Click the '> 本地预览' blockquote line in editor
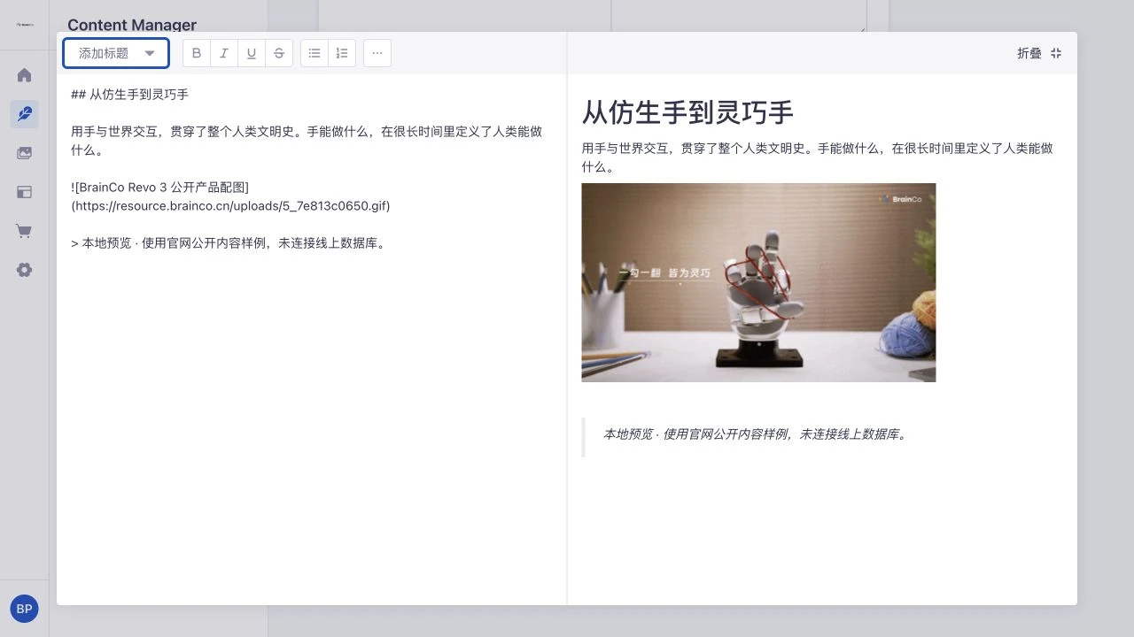The width and height of the screenshot is (1134, 637). (x=229, y=242)
